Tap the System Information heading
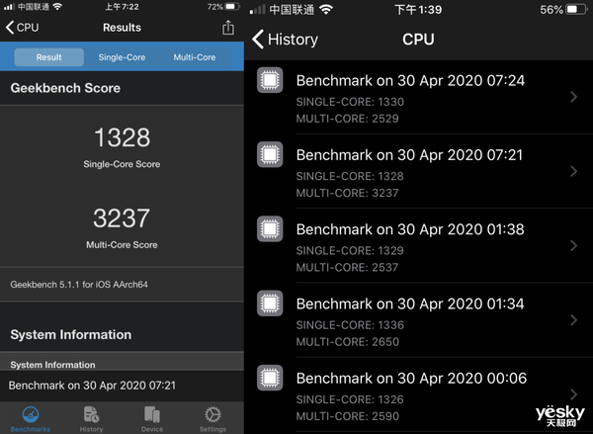Image resolution: width=593 pixels, height=434 pixels. tap(71, 334)
